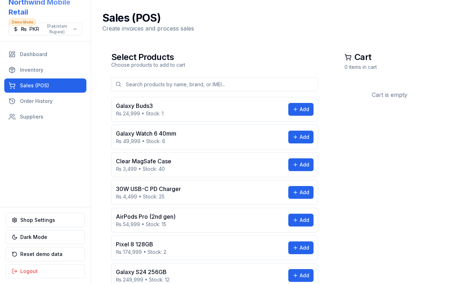Open the Inventory section
Screen dimensions: 455x284
(x=45, y=70)
